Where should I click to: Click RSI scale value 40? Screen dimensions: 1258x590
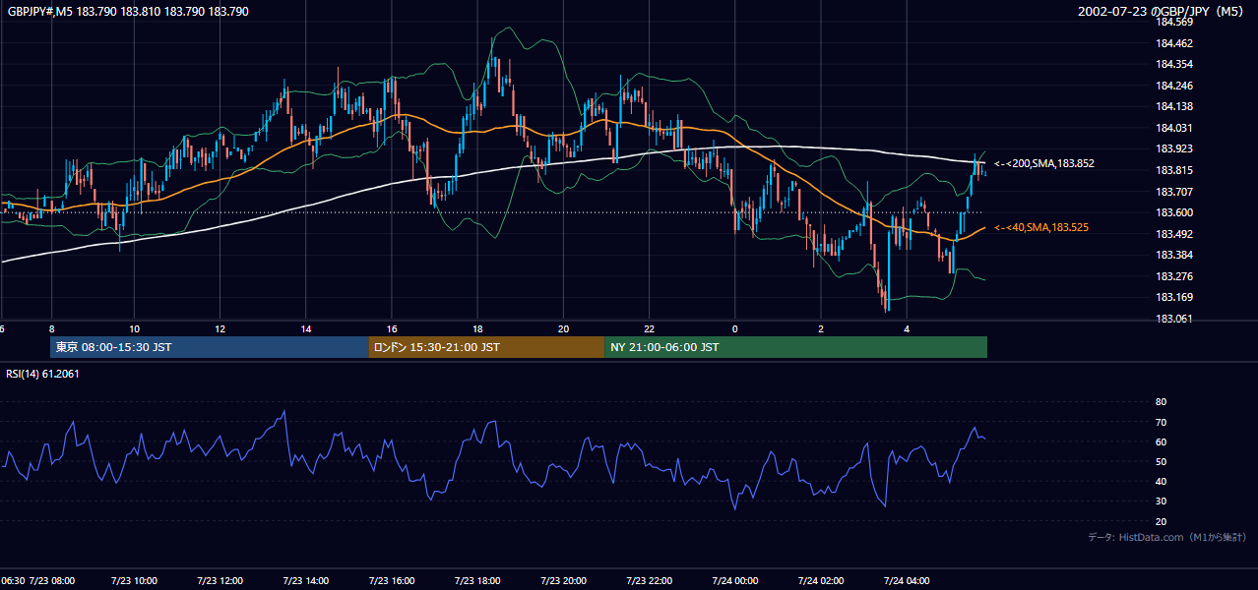[1161, 481]
